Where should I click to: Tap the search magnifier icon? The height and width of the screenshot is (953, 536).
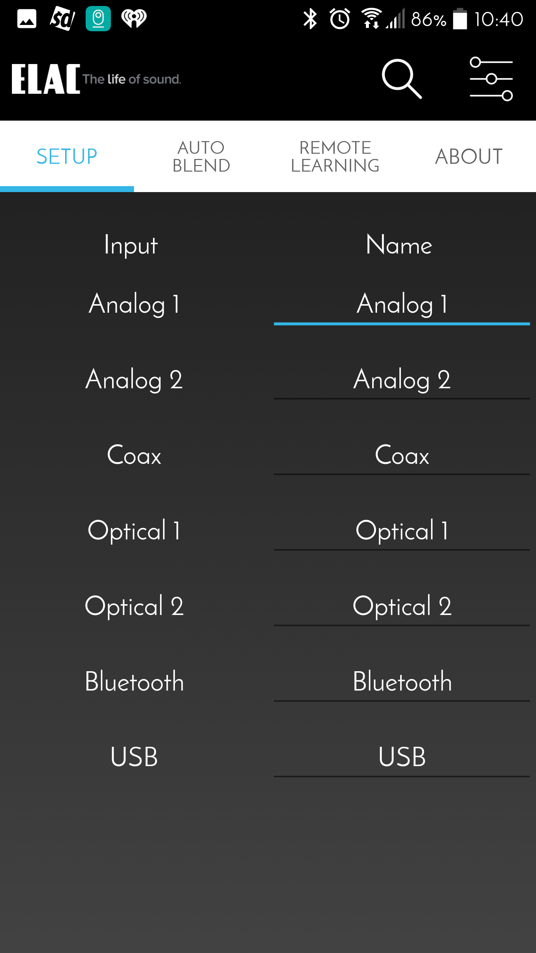tap(402, 79)
